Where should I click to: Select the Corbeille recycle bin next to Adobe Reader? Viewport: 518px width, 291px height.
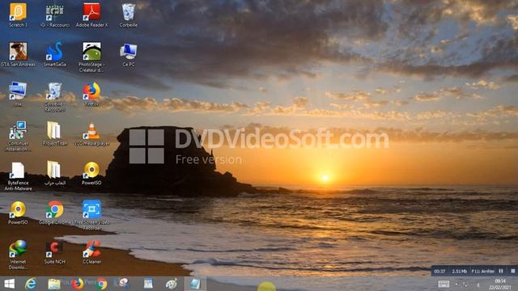[129, 15]
